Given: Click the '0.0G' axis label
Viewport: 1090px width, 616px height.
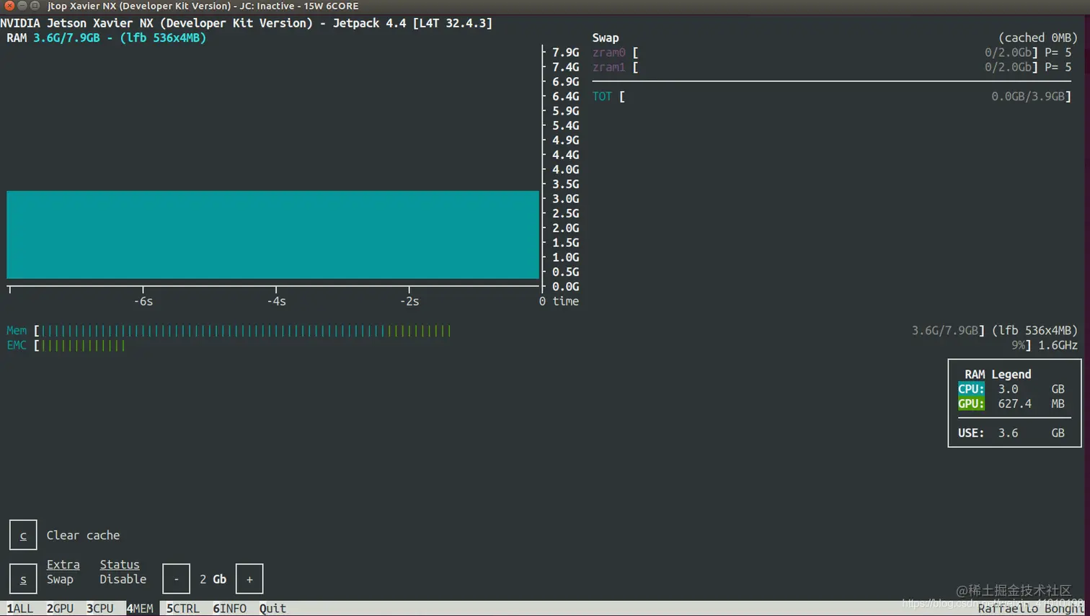Looking at the screenshot, I should (566, 287).
